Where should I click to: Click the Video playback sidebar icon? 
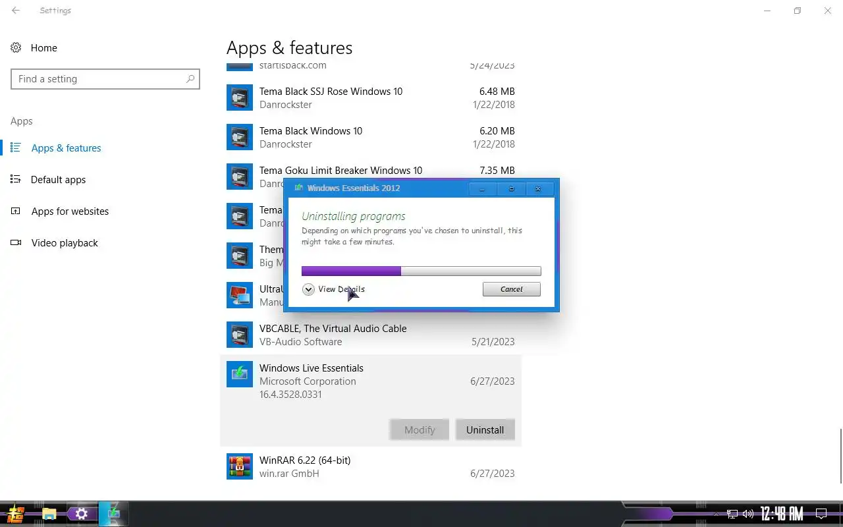[x=16, y=242]
